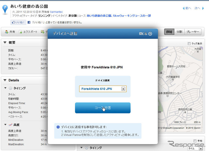The width and height of the screenshot is (209, 151).
Task: Click the blue running activity pin icon
Action: click(x=5, y=9)
